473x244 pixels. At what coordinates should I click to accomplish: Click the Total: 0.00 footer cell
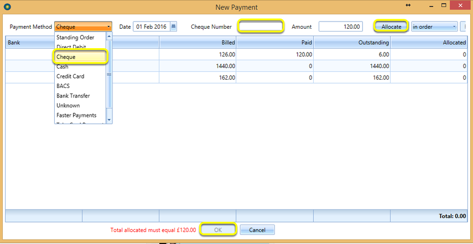[x=429, y=216]
